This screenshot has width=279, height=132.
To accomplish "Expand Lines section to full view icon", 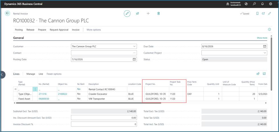I will click(x=264, y=74).
